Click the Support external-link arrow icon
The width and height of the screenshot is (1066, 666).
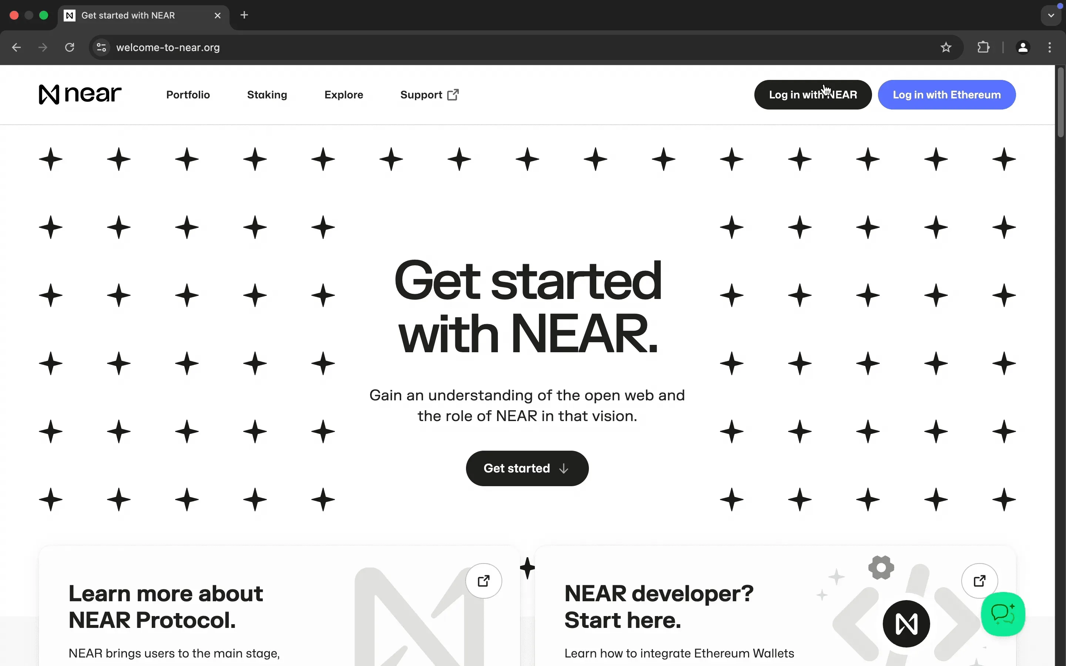tap(453, 95)
